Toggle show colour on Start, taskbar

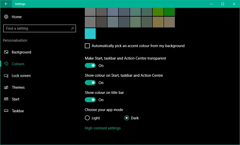tap(90, 83)
